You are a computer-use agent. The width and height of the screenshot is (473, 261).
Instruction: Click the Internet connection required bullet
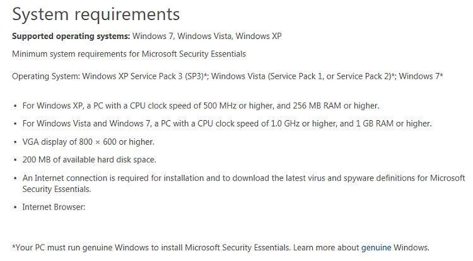243,184
